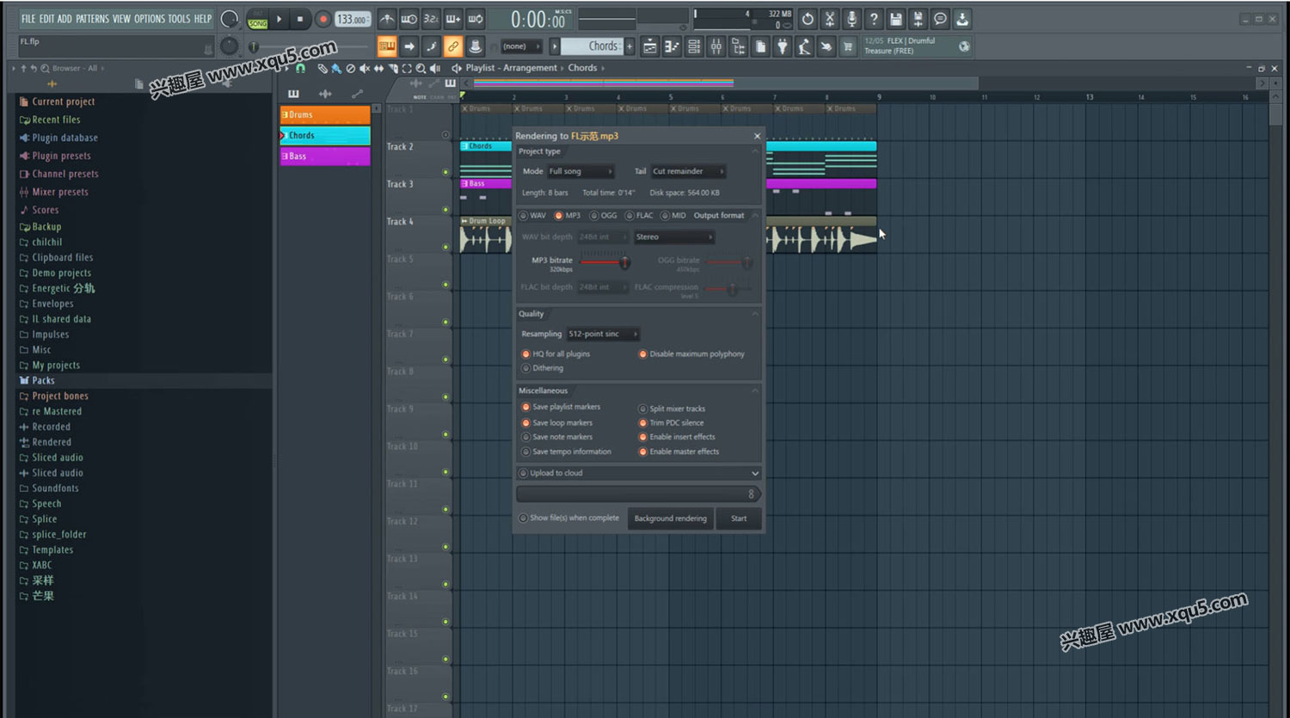Open the TOOLS menu
1290x718 pixels.
click(x=179, y=18)
